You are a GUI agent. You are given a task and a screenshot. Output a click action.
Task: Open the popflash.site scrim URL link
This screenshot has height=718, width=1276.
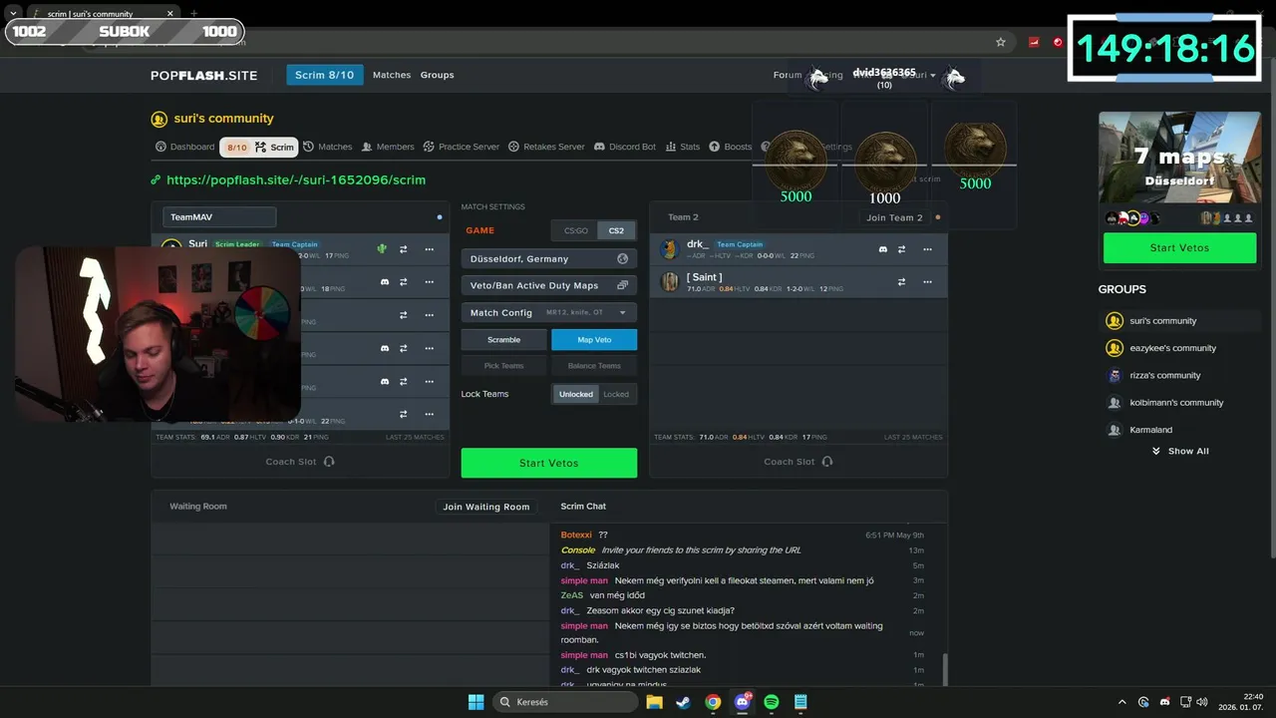coord(296,180)
